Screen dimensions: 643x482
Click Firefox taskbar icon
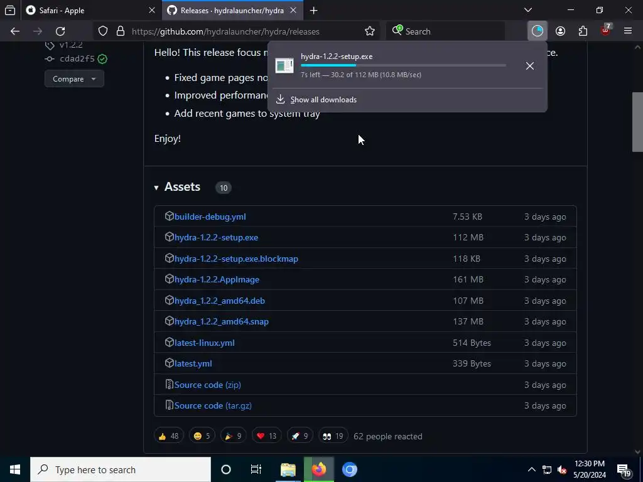coord(318,469)
